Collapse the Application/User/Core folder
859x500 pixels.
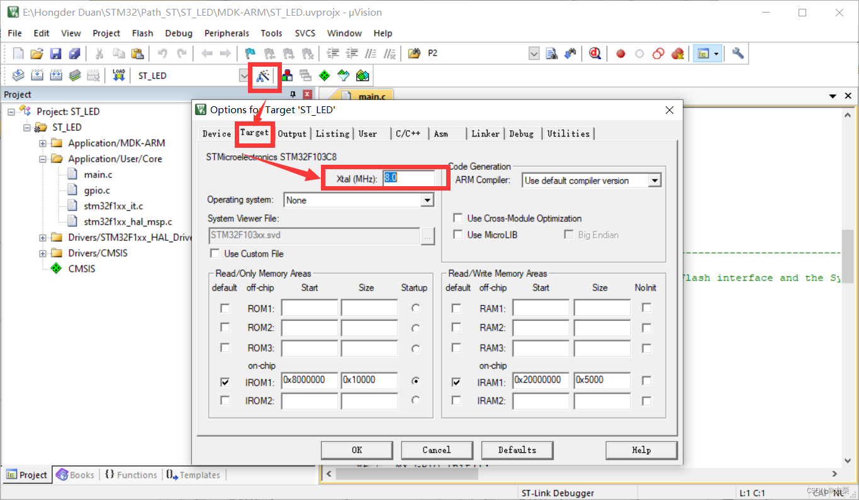pyautogui.click(x=43, y=158)
